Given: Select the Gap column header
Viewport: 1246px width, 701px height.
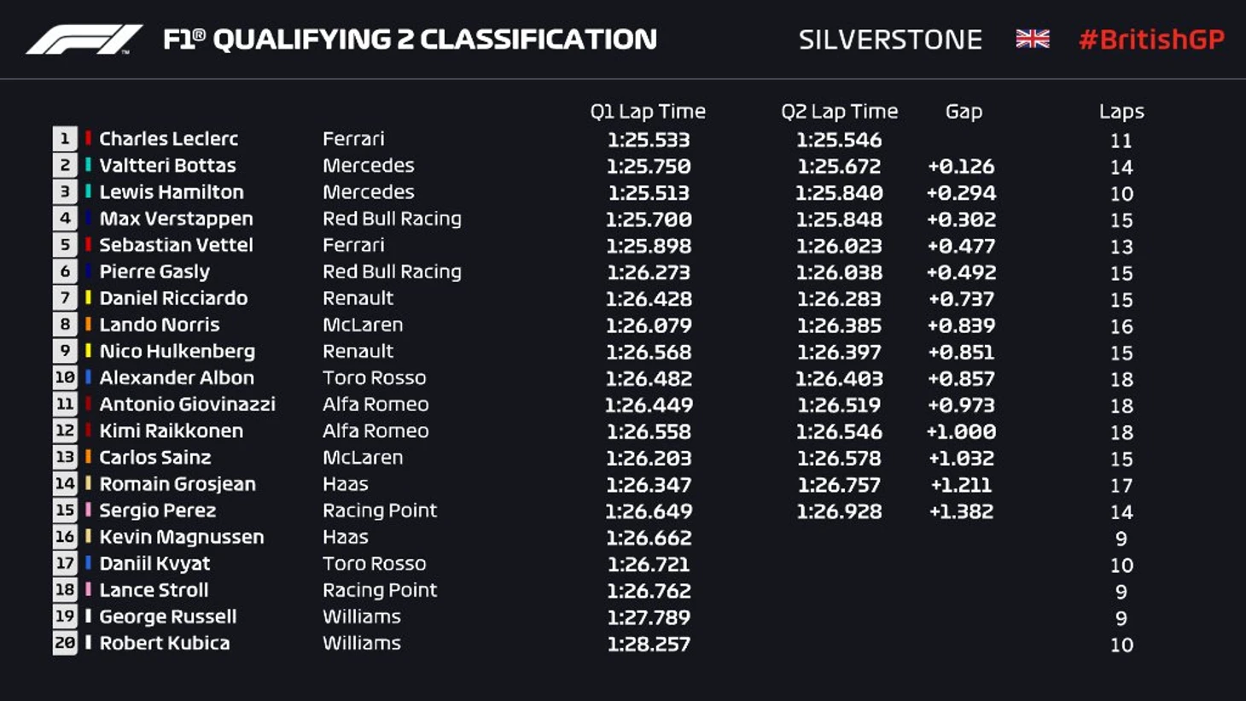Looking at the screenshot, I should pyautogui.click(x=964, y=112).
